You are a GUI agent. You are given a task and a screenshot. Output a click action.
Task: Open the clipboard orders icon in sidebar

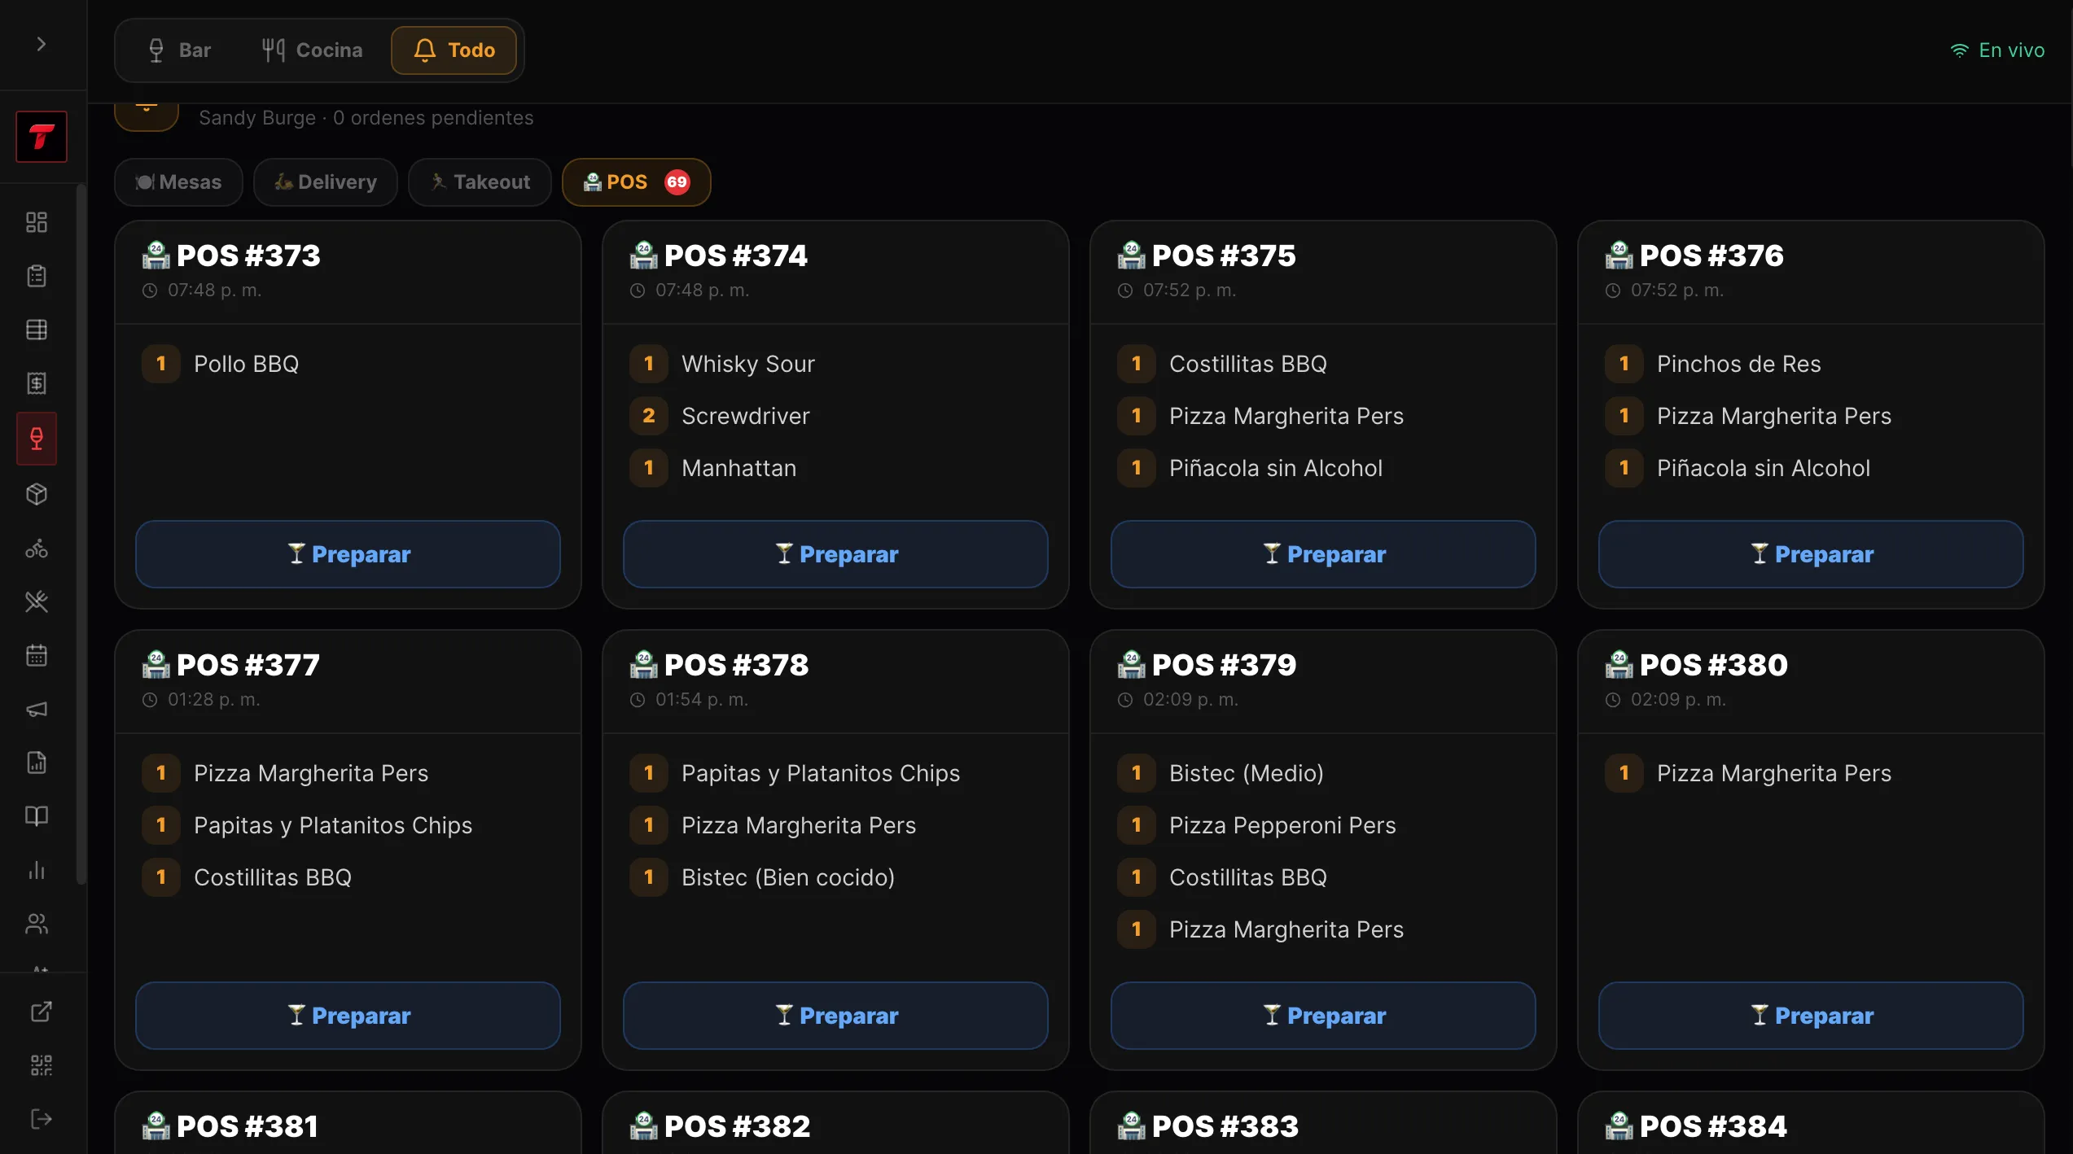click(x=37, y=276)
